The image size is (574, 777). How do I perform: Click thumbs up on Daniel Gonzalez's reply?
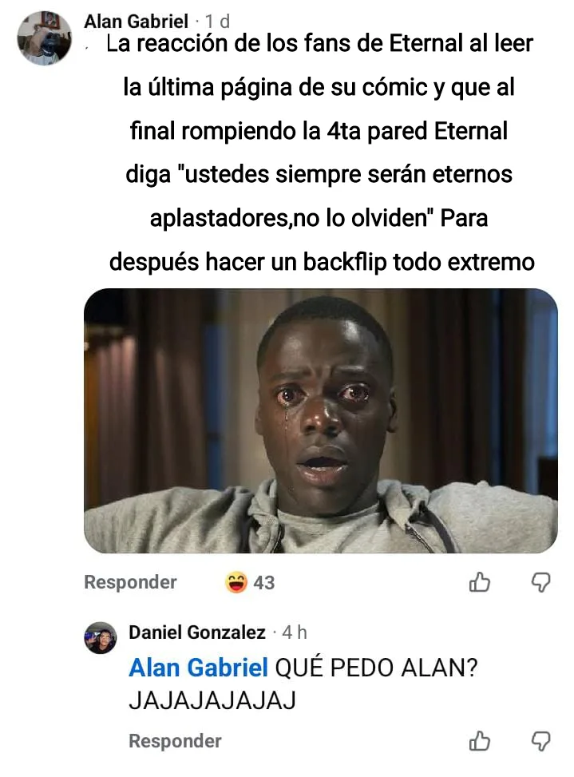(x=480, y=741)
